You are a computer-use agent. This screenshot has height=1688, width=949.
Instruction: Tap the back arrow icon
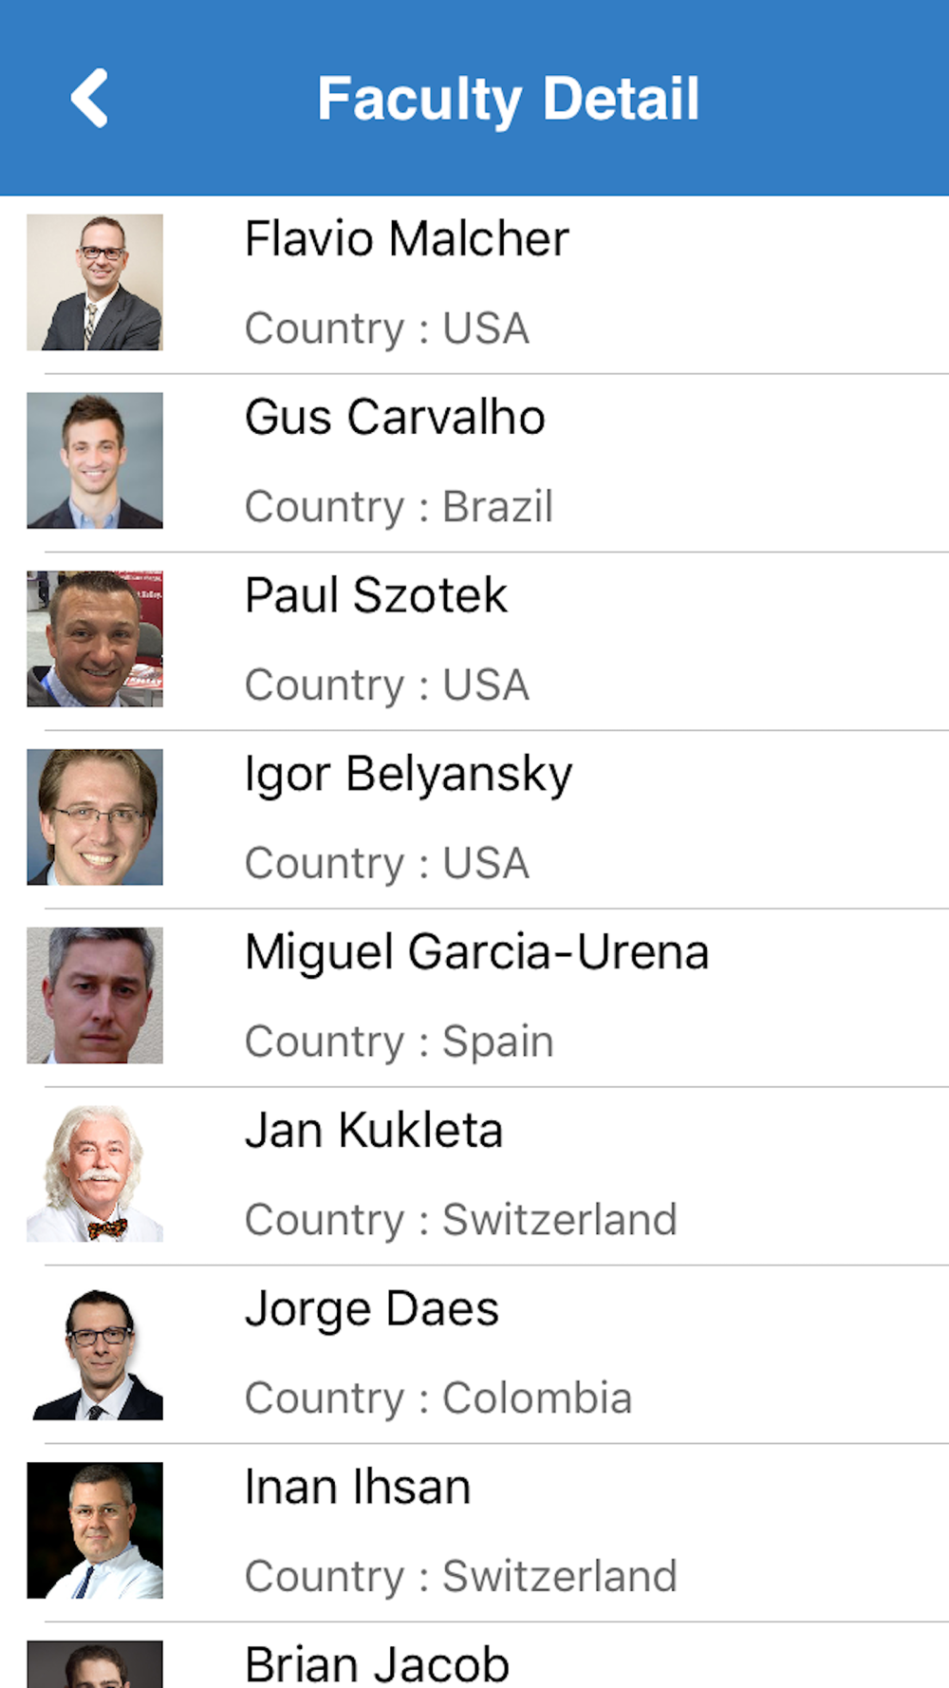point(89,98)
